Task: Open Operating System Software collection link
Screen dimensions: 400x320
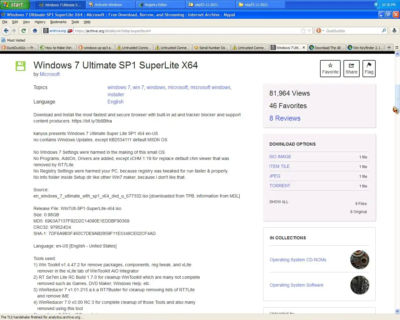Action: click(297, 285)
